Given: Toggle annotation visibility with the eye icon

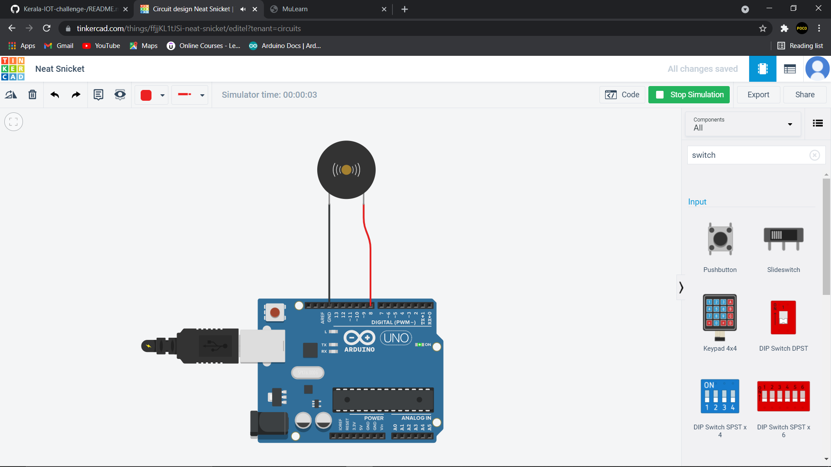Looking at the screenshot, I should [120, 94].
